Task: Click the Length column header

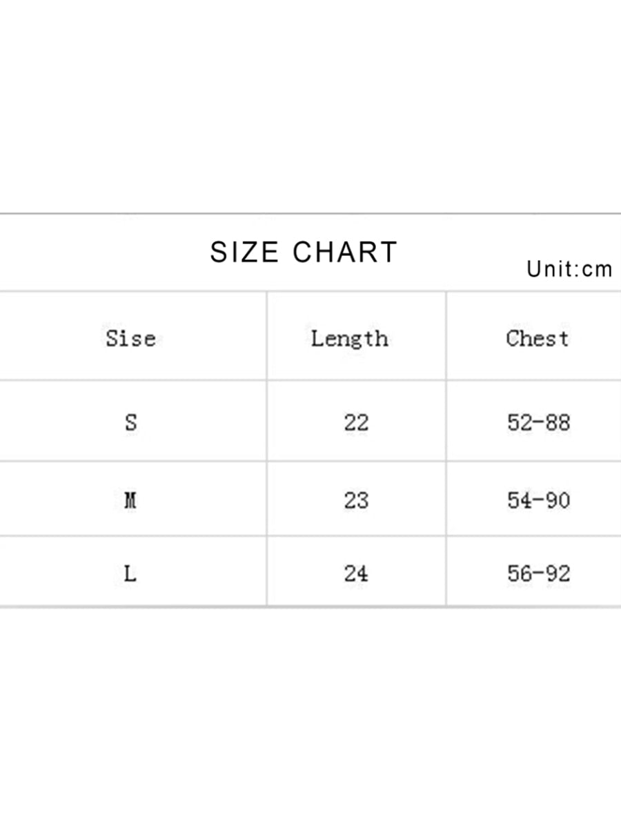Action: click(x=349, y=339)
